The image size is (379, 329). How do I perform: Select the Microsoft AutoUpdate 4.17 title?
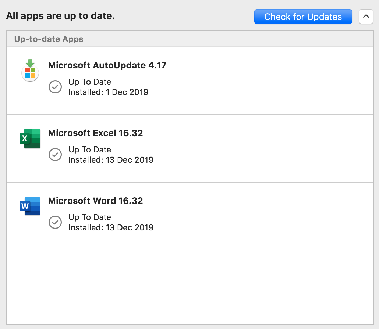(x=107, y=65)
